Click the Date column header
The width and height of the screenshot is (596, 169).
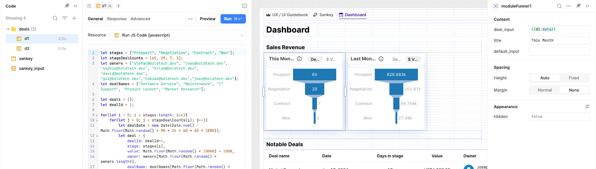tap(327, 156)
